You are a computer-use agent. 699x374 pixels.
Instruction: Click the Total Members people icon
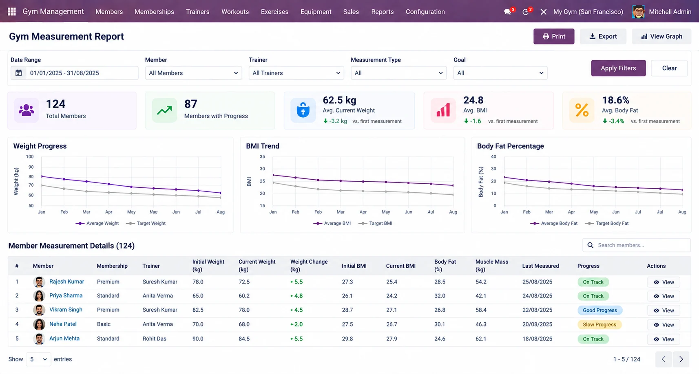point(27,110)
